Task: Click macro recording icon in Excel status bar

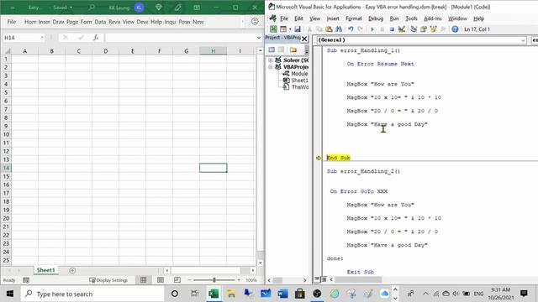Action: [26, 280]
